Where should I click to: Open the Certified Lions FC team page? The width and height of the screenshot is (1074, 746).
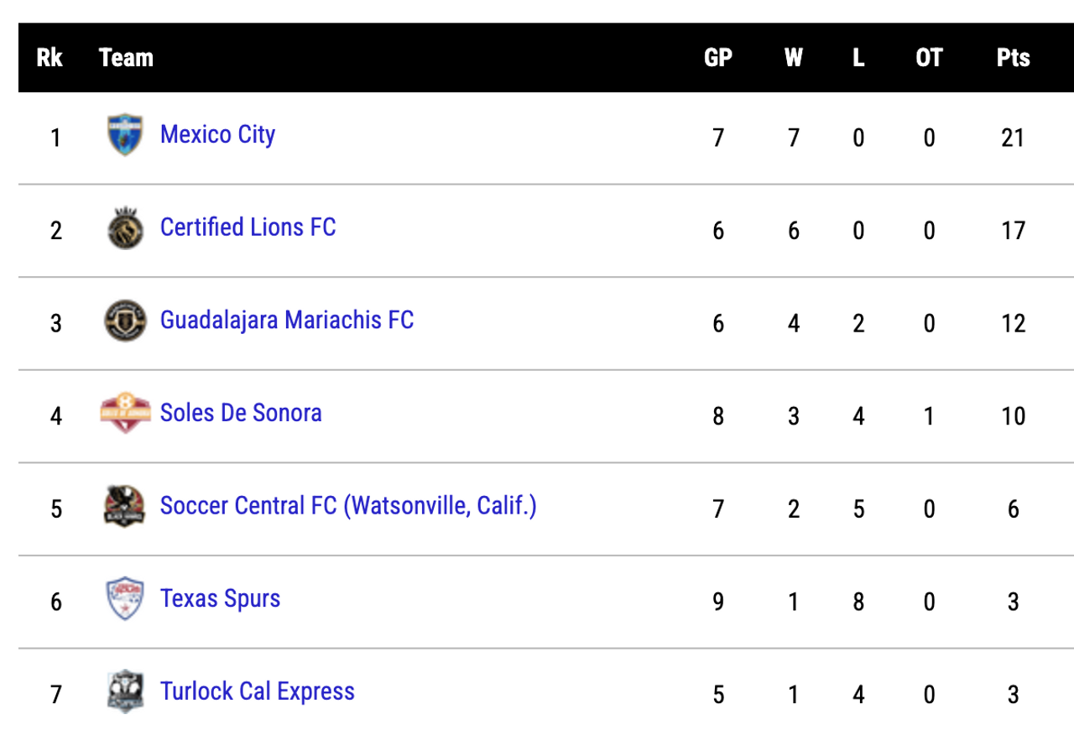pos(248,227)
